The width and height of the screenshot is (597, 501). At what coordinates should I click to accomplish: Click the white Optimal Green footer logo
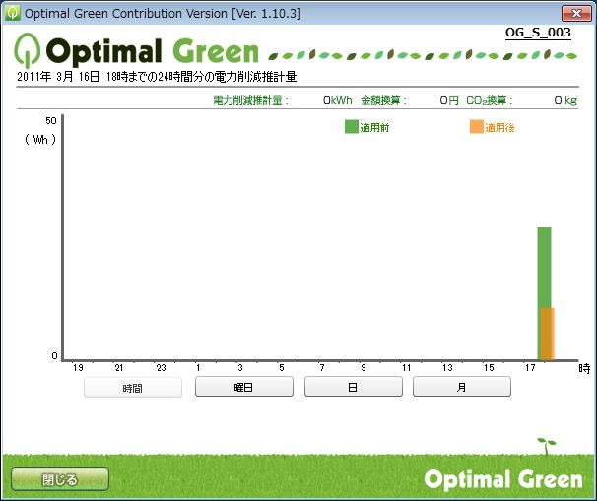(503, 479)
